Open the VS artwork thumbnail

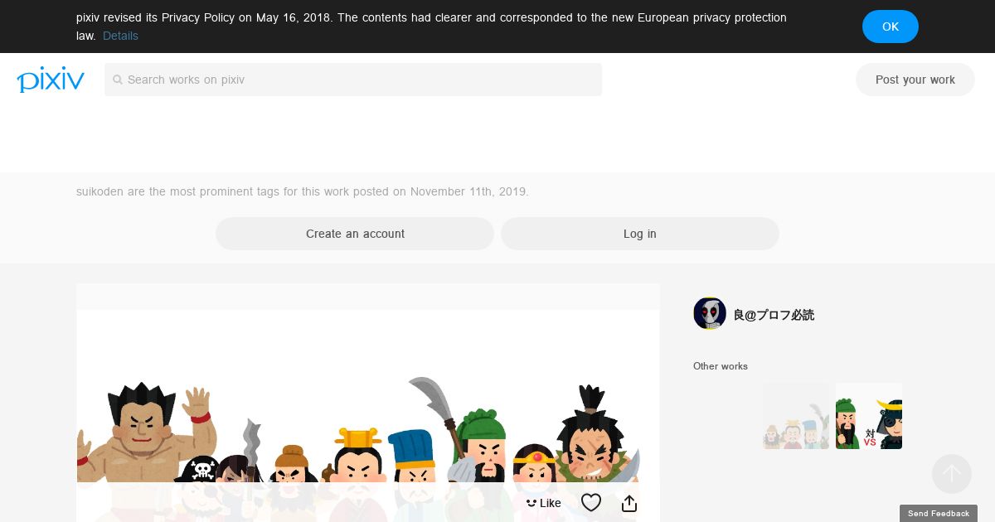pos(869,416)
